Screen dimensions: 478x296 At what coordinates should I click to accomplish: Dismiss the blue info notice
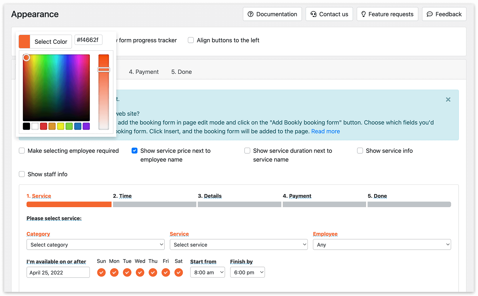(448, 100)
